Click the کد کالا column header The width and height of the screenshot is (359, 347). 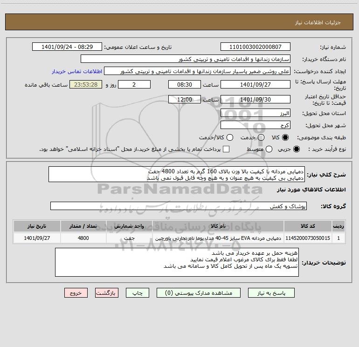pyautogui.click(x=308, y=226)
